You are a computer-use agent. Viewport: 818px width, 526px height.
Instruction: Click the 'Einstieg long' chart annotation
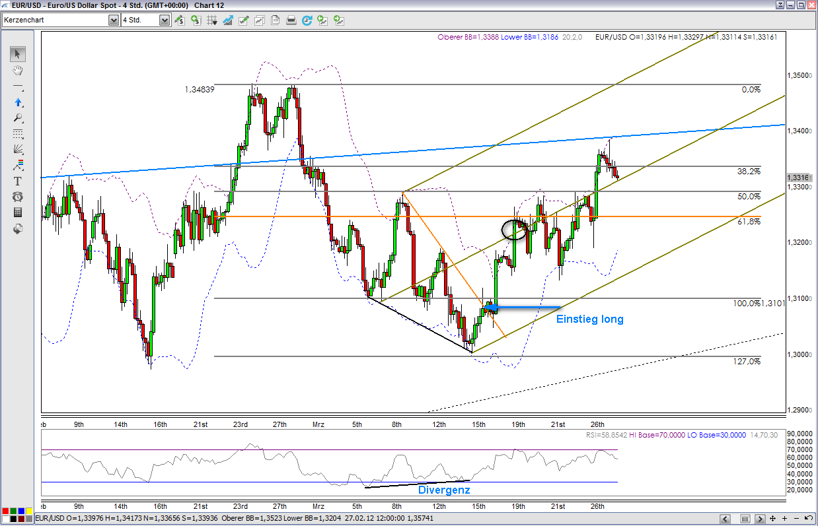point(589,319)
